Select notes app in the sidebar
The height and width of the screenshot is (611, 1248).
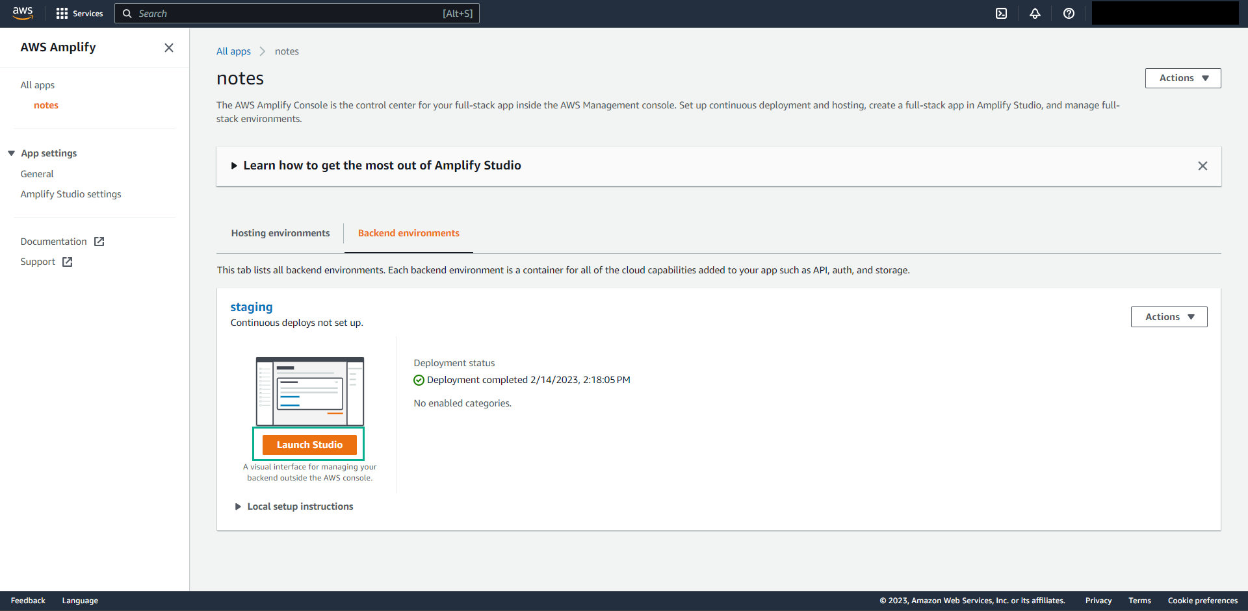coord(46,105)
